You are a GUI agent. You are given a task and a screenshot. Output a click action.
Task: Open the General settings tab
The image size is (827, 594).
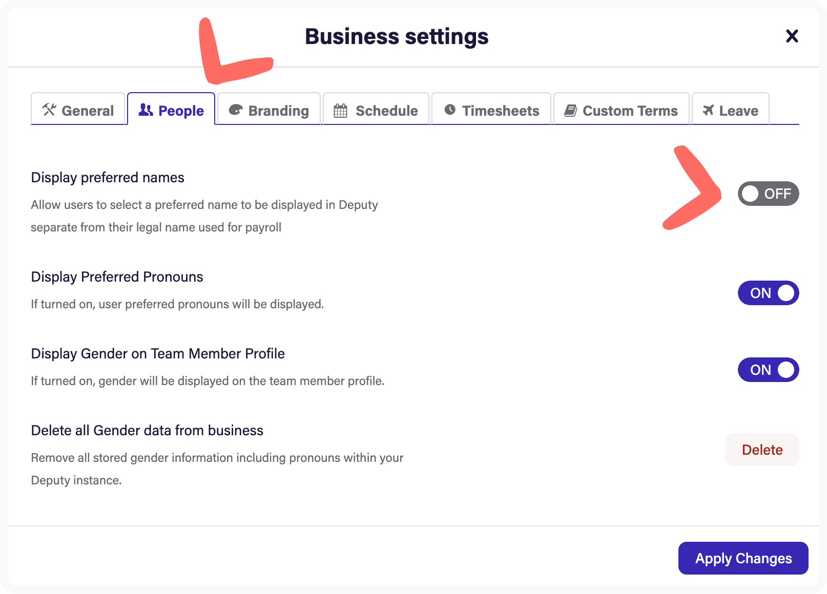point(78,110)
